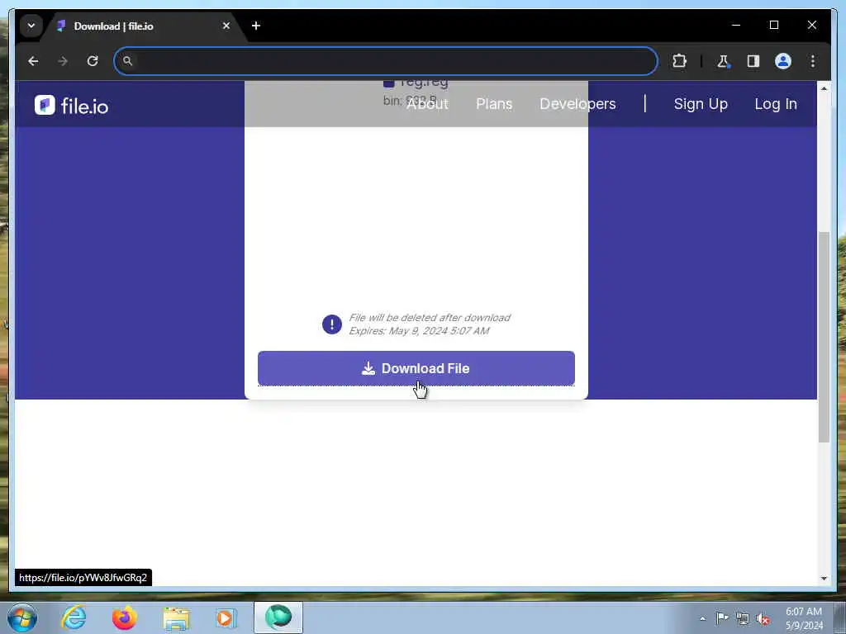
Task: Click the browser forward arrow
Action: (63, 61)
